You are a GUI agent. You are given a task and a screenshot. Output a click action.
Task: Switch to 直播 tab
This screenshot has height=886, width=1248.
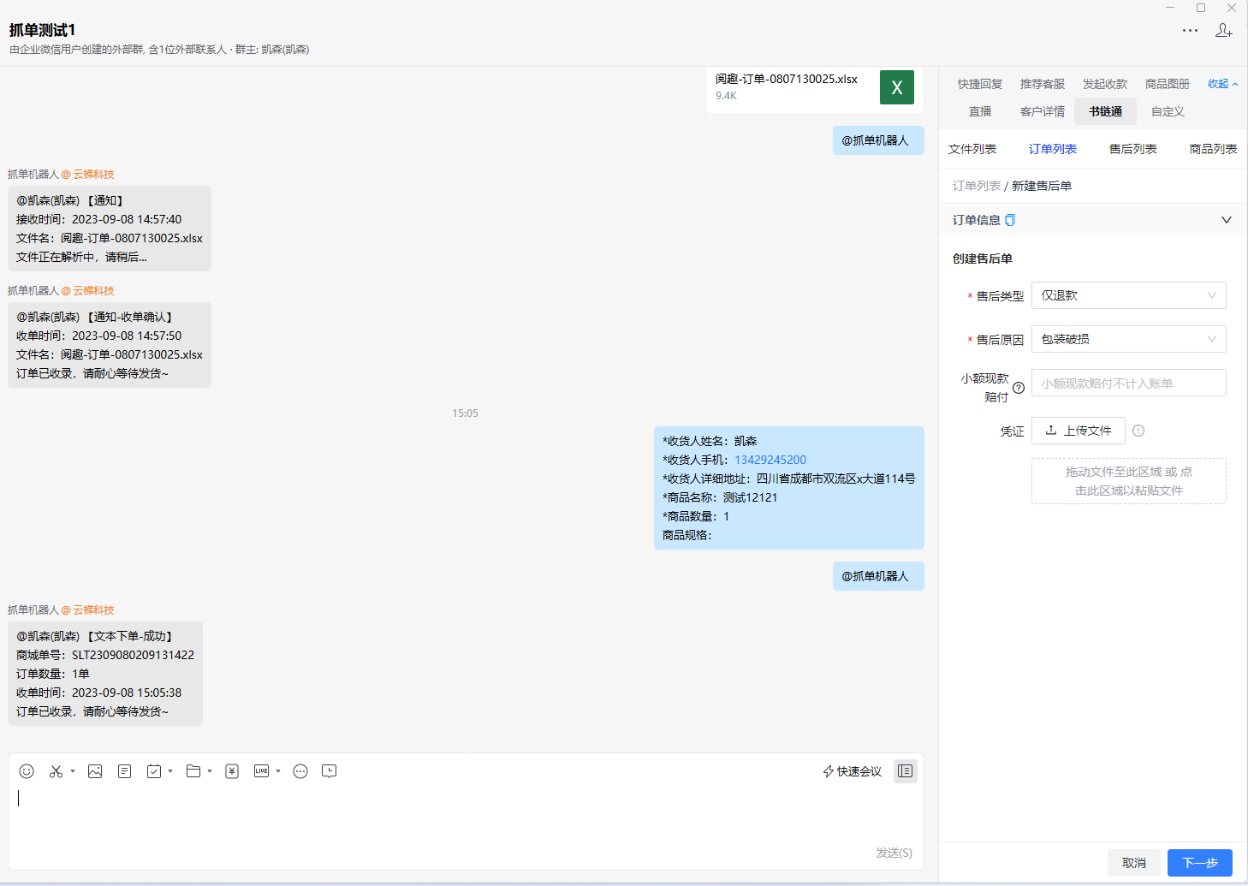coord(980,111)
